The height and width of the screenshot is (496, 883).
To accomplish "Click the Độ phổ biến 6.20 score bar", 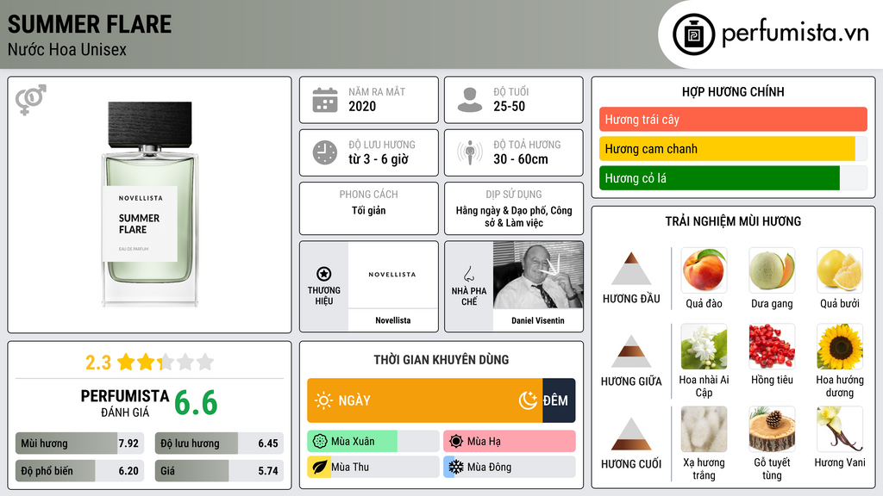I will tap(80, 471).
